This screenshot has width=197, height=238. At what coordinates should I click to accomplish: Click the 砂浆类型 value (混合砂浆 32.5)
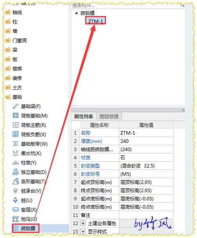click(146, 166)
